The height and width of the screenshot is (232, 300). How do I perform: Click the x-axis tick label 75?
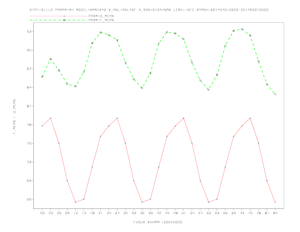click(x=250, y=213)
